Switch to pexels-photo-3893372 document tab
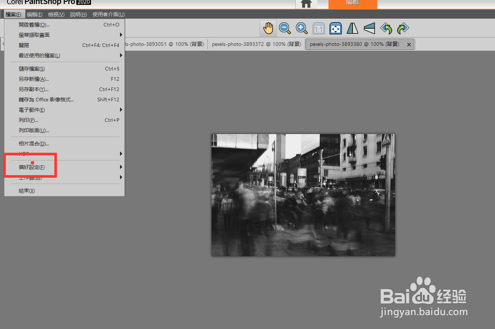This screenshot has width=495, height=329. pyautogui.click(x=256, y=44)
